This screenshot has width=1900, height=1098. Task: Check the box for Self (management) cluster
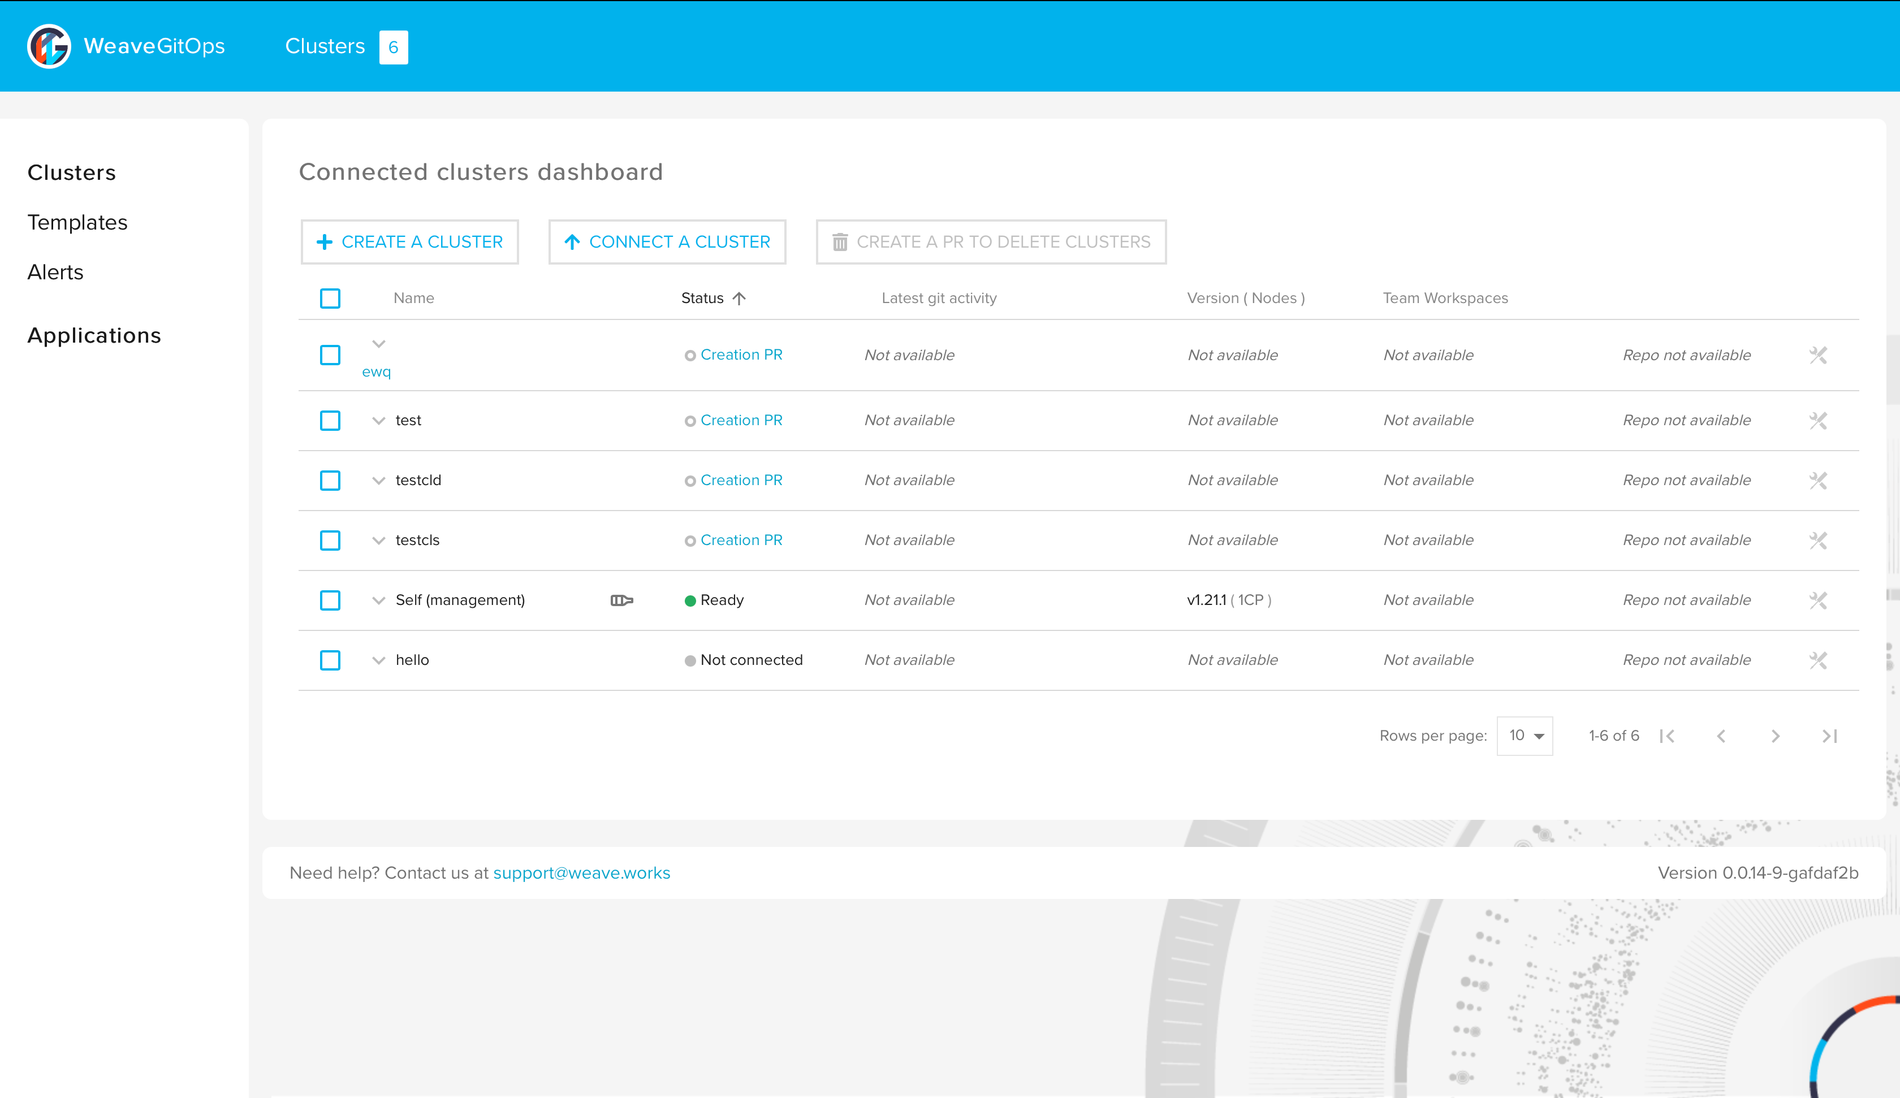pyautogui.click(x=330, y=600)
